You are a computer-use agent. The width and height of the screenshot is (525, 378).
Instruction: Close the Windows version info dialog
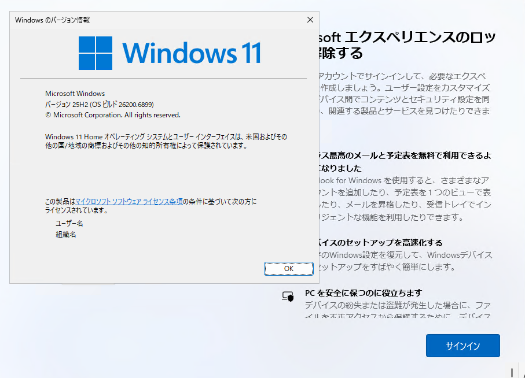click(310, 20)
